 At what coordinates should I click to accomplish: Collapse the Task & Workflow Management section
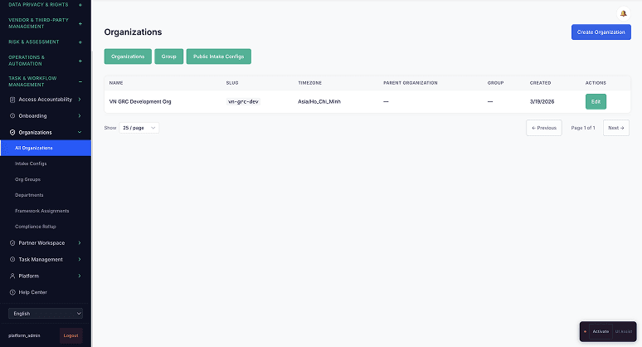pos(80,81)
